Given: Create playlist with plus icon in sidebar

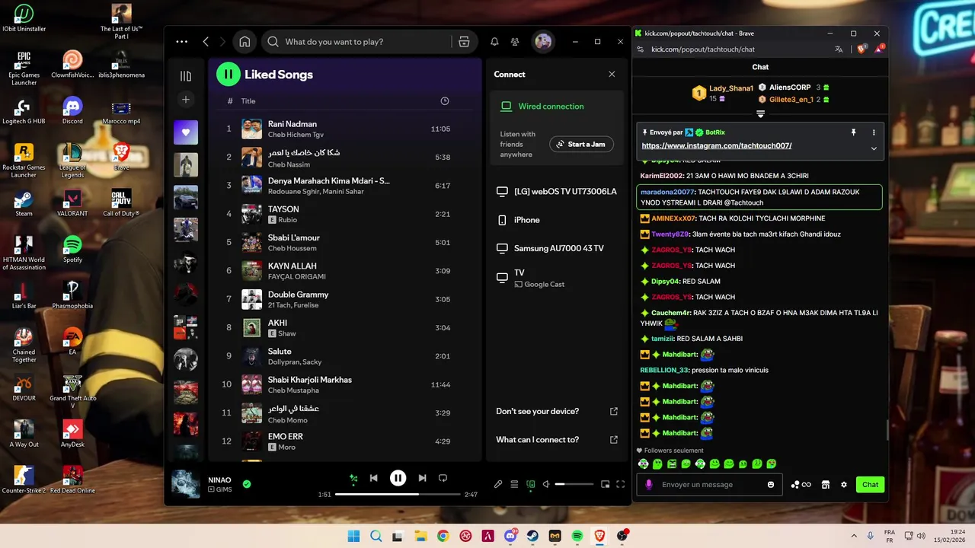Looking at the screenshot, I should click(x=186, y=100).
